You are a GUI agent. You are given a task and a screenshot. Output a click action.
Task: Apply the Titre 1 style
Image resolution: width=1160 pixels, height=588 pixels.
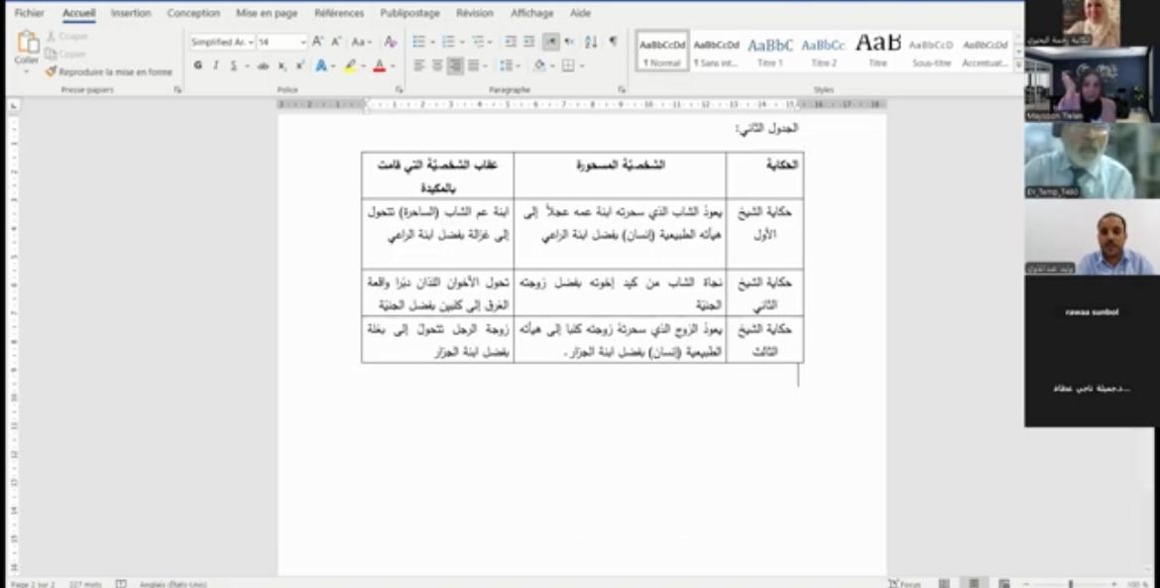point(770,50)
